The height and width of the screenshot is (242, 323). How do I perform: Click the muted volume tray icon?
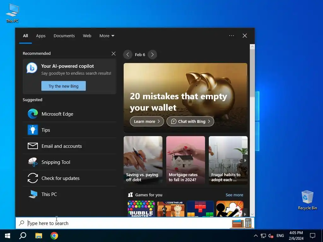click(271, 236)
